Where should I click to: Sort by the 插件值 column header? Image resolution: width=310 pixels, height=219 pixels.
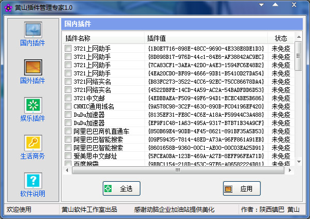coord(206,38)
